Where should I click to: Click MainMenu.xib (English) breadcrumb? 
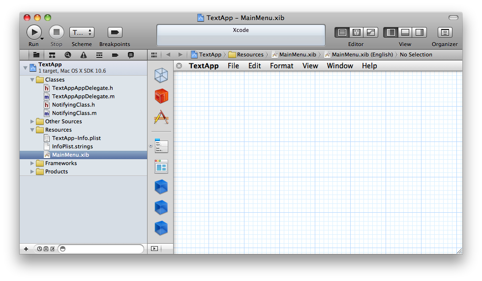359,55
